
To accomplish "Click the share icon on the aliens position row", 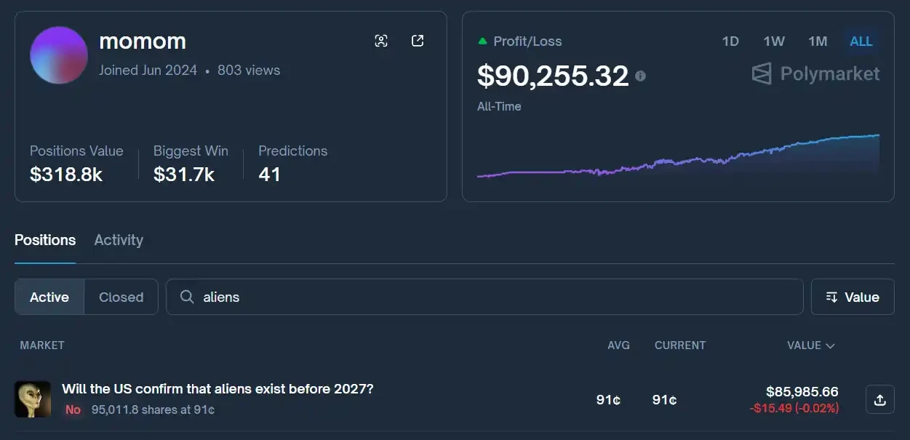I will (879, 399).
